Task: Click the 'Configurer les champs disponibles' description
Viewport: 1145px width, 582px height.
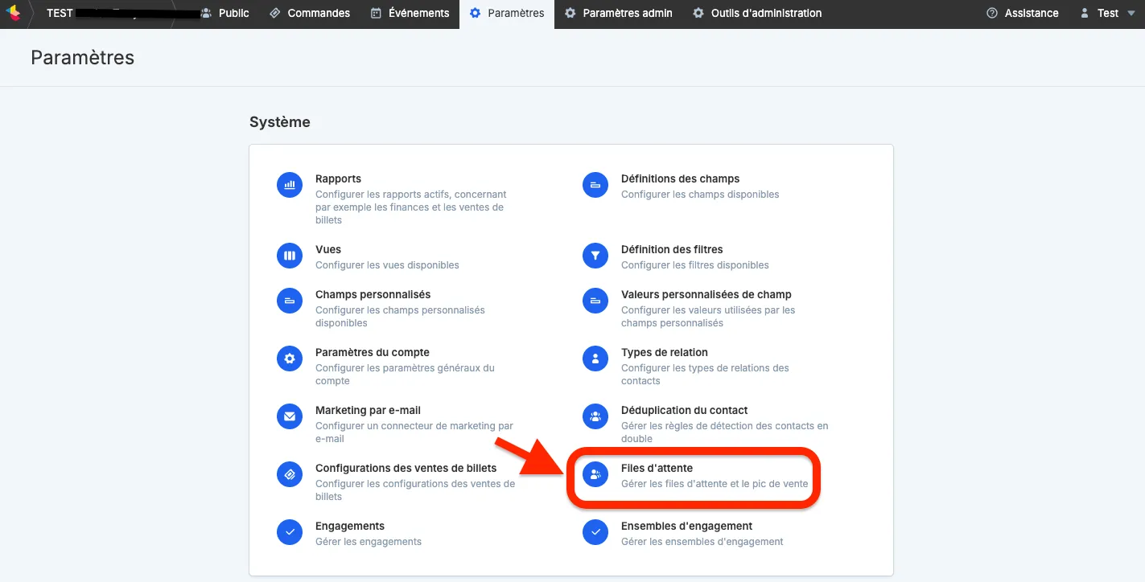Action: click(x=700, y=195)
